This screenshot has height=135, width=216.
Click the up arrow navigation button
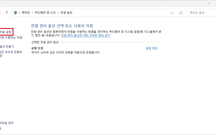[6, 13]
